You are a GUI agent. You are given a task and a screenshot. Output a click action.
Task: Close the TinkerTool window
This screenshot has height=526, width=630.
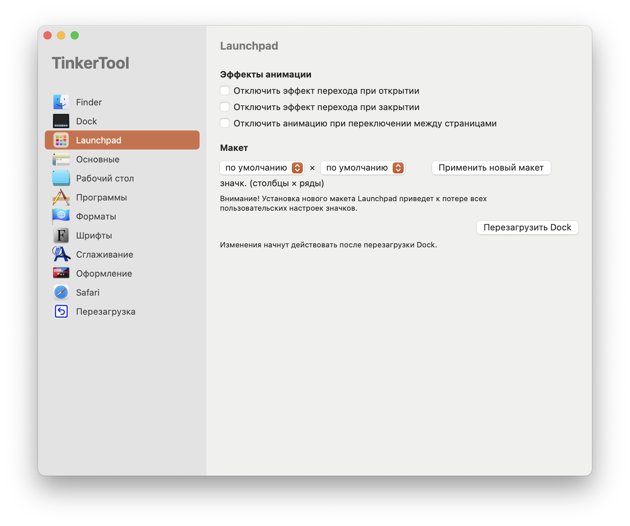click(48, 35)
